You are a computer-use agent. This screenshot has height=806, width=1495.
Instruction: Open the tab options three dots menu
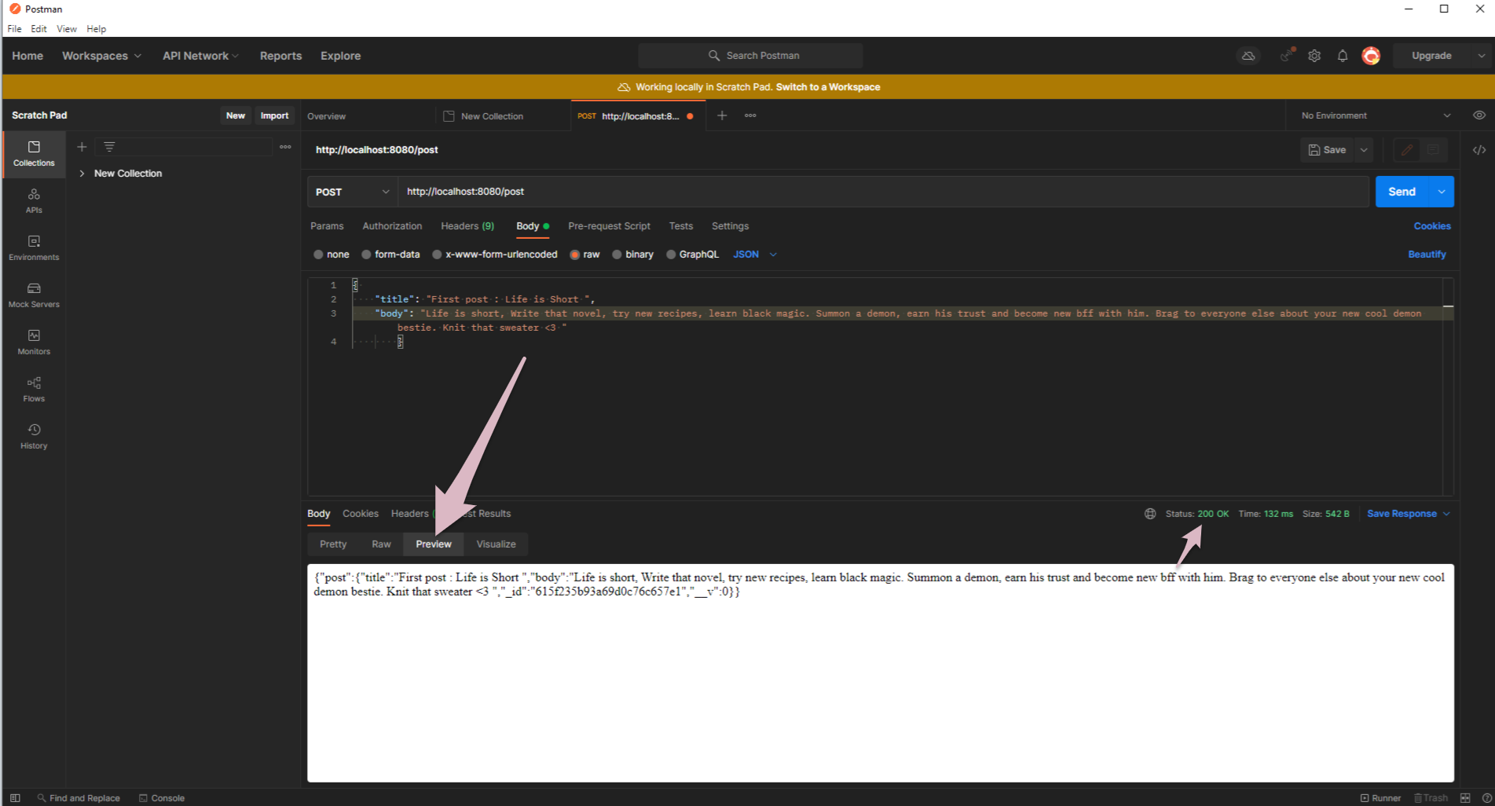(x=750, y=115)
